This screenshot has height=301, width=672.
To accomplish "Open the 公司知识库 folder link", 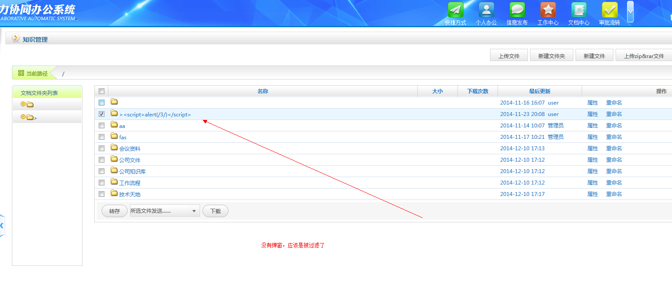I will pyautogui.click(x=132, y=171).
